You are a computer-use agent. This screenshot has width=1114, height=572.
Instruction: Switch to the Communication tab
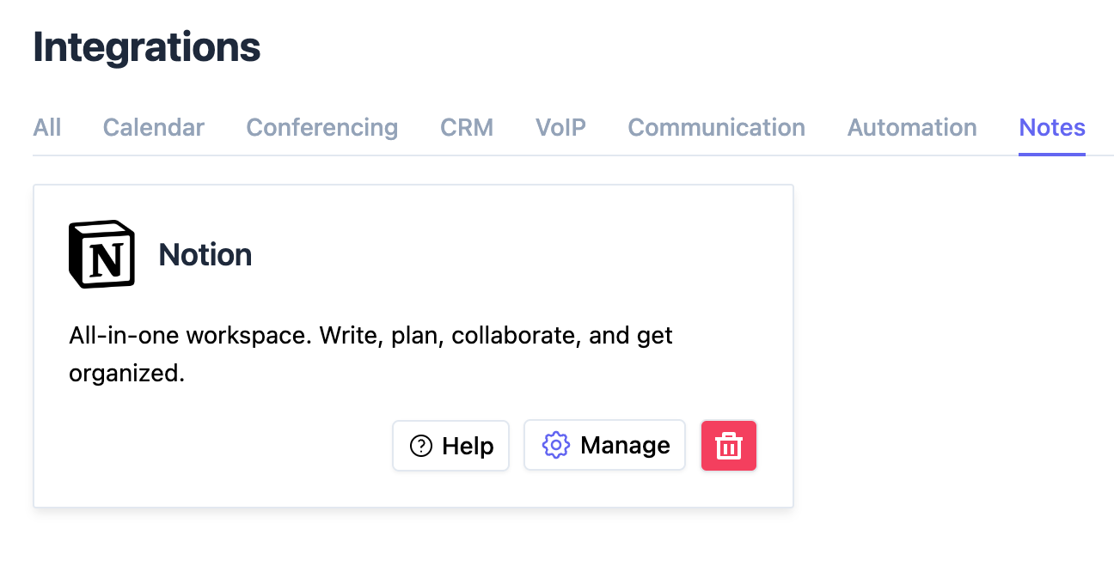point(717,127)
